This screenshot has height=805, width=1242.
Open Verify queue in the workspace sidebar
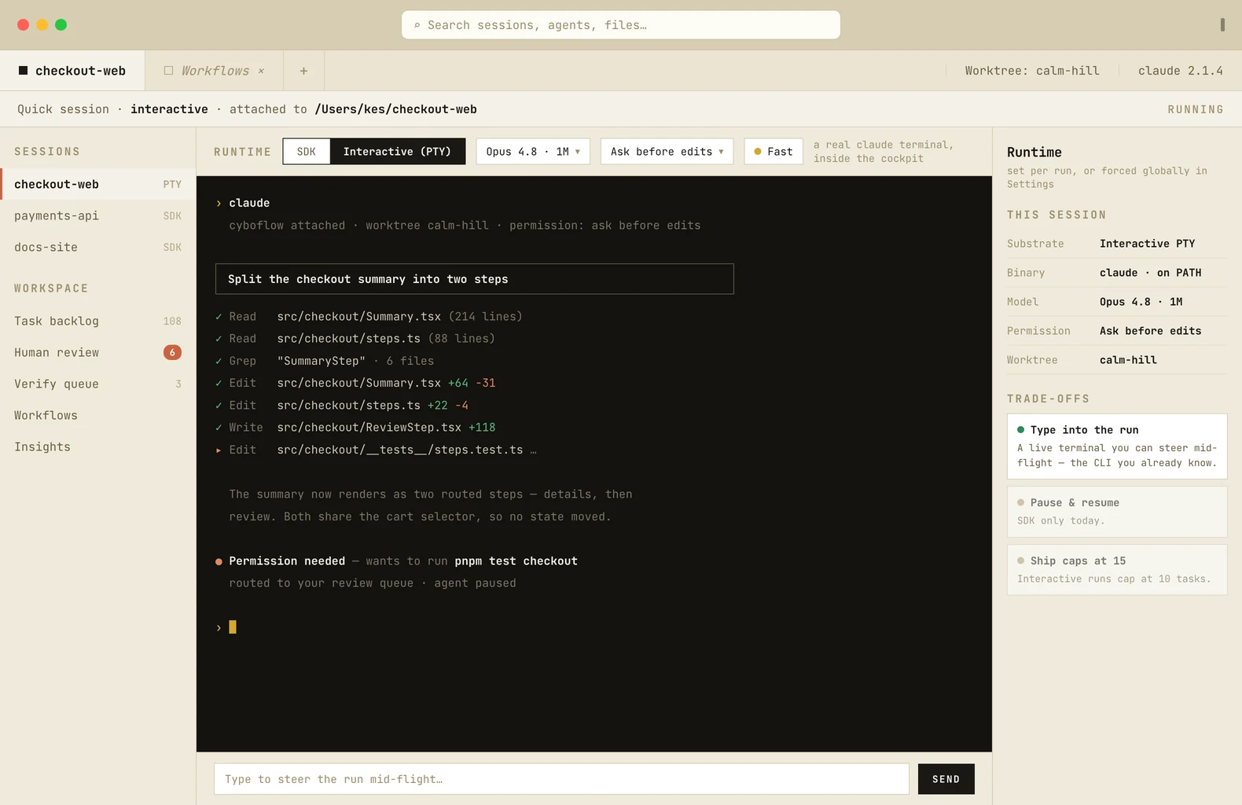(97, 384)
